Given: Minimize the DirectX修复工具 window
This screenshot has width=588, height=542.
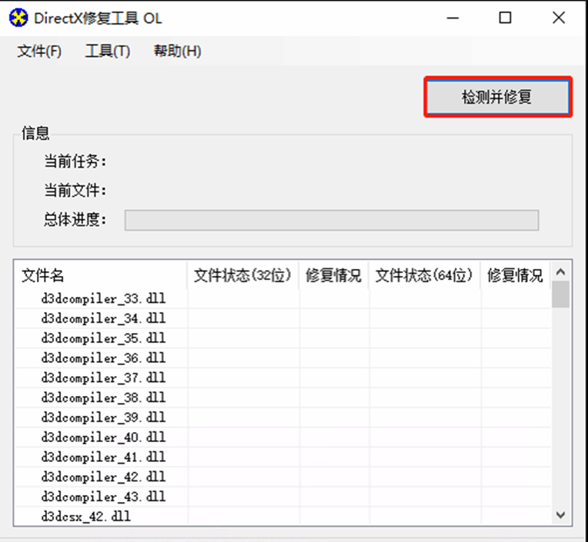Looking at the screenshot, I should pyautogui.click(x=453, y=18).
